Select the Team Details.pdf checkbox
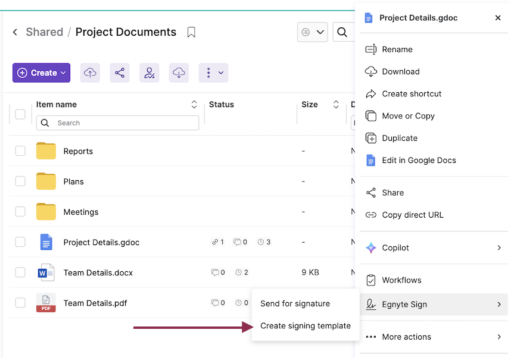 20,303
